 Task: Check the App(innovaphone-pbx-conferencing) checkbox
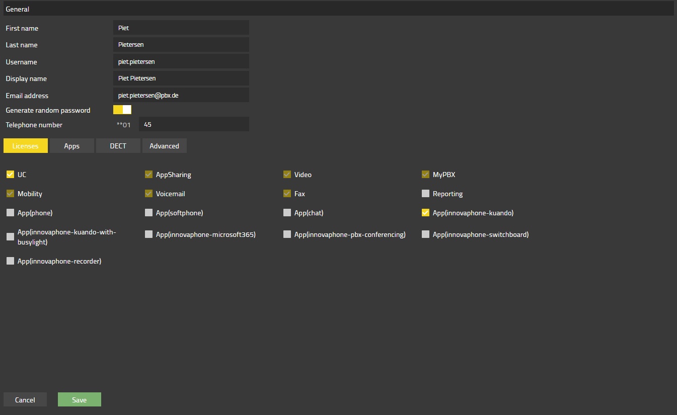click(x=287, y=234)
